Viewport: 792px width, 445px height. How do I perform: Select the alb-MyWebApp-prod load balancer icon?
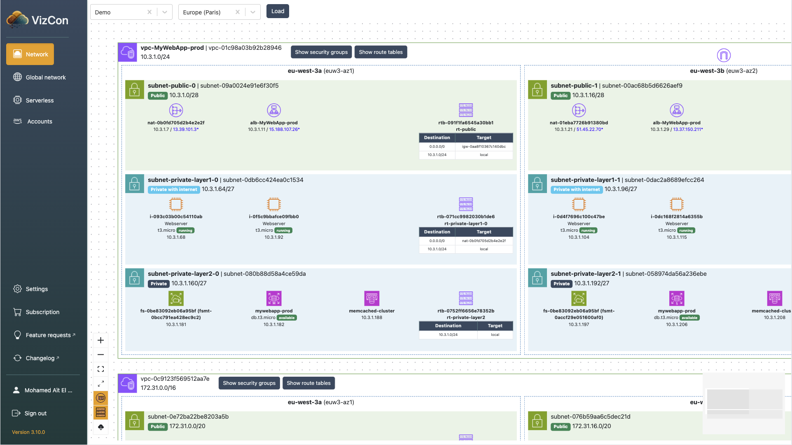(x=274, y=110)
